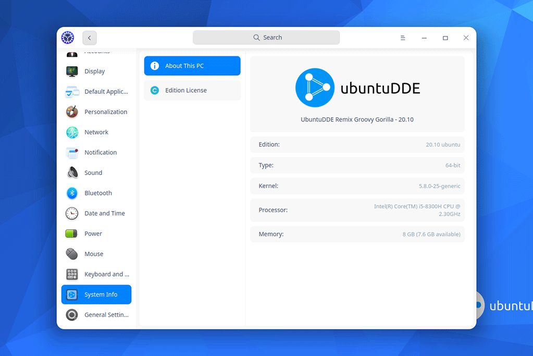The image size is (533, 356).
Task: Click the Personalization palette icon
Action: 72,112
